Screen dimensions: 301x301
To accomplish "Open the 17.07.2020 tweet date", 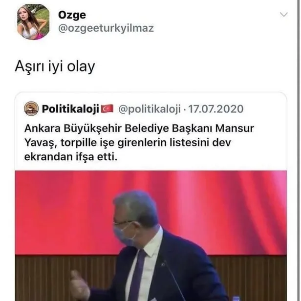I will pyautogui.click(x=216, y=109).
